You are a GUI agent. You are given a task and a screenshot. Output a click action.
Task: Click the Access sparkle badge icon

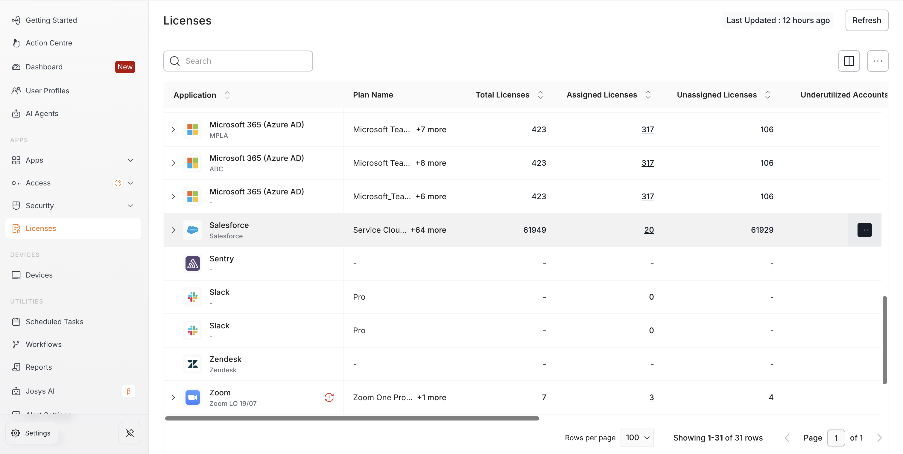pyautogui.click(x=118, y=183)
